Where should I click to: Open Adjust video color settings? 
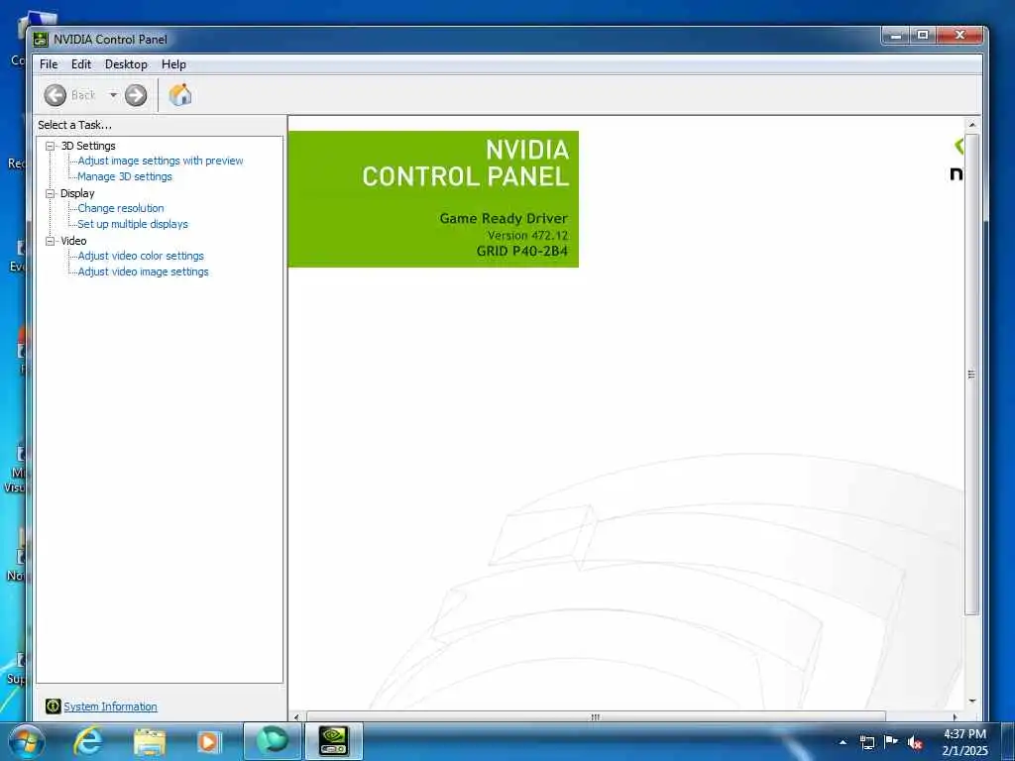click(x=141, y=256)
